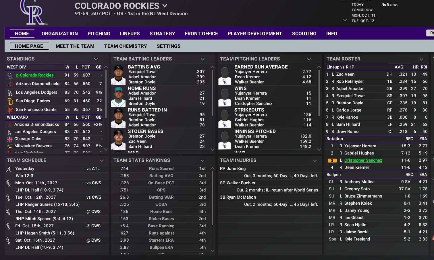This screenshot has height=260, width=434.
Task: Open the Settings tab
Action: 169,46
